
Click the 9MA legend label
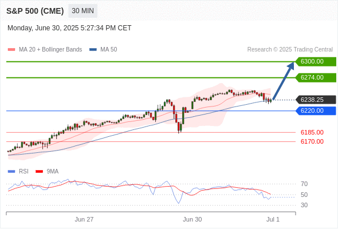pos(53,172)
